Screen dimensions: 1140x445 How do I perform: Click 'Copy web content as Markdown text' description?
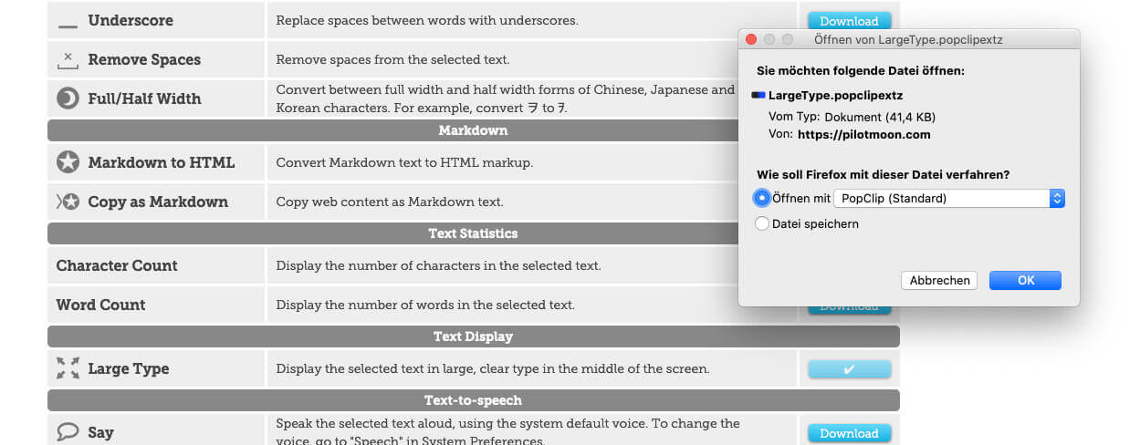tap(390, 202)
